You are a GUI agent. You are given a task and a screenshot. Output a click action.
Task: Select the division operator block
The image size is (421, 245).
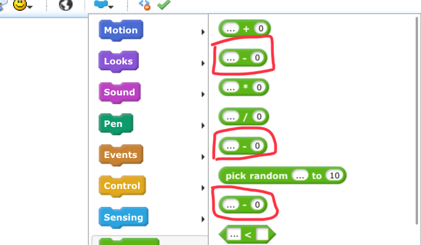pyautogui.click(x=244, y=116)
